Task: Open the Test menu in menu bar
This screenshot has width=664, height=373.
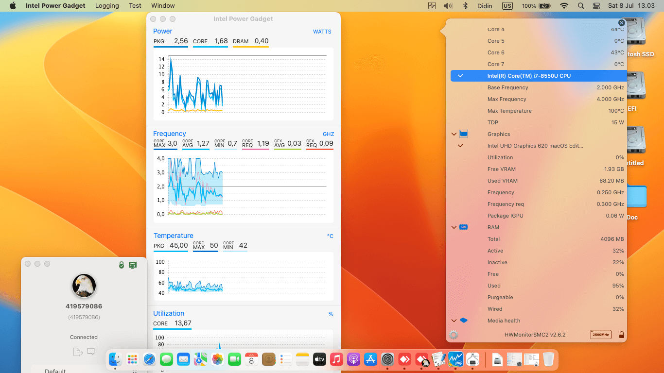Action: coord(135,6)
